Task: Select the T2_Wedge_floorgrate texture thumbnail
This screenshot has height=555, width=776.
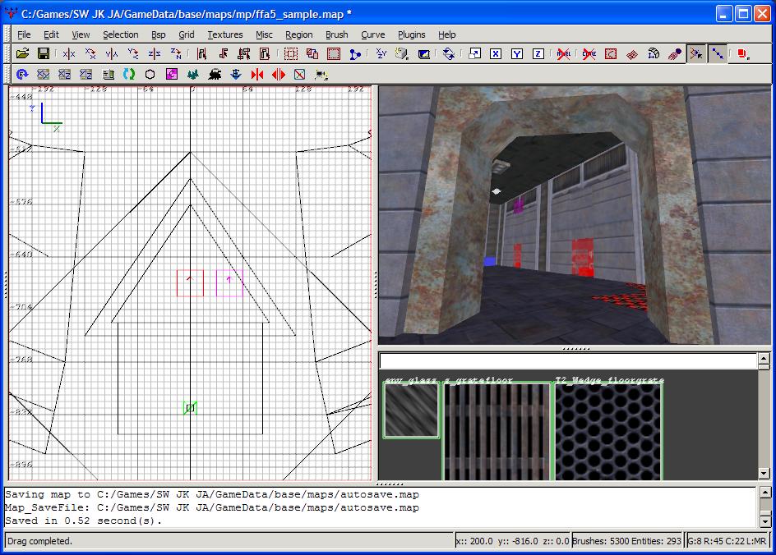Action: (x=608, y=432)
